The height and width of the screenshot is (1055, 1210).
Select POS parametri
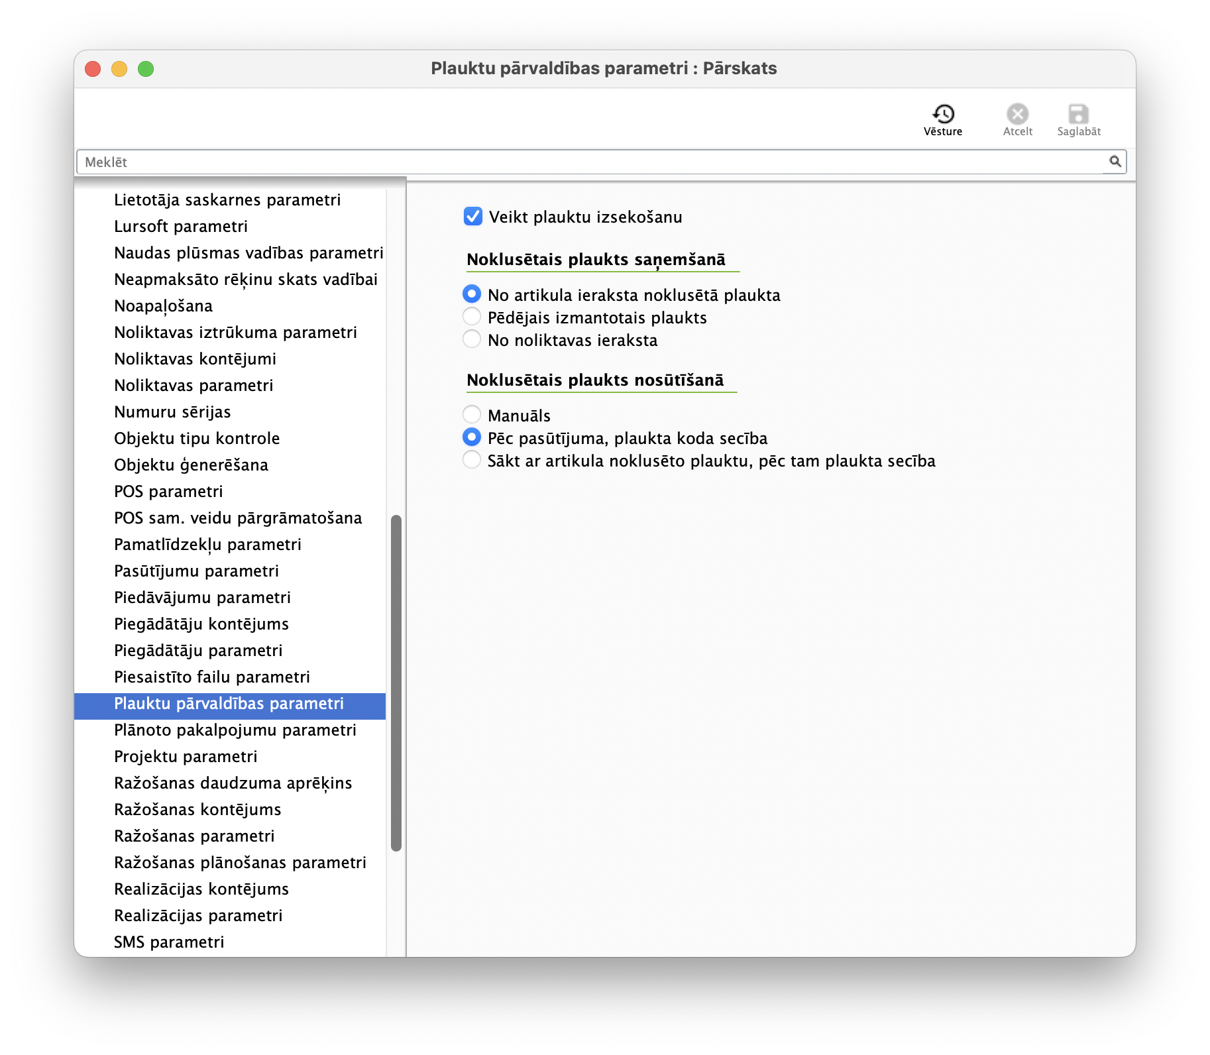(x=230, y=491)
